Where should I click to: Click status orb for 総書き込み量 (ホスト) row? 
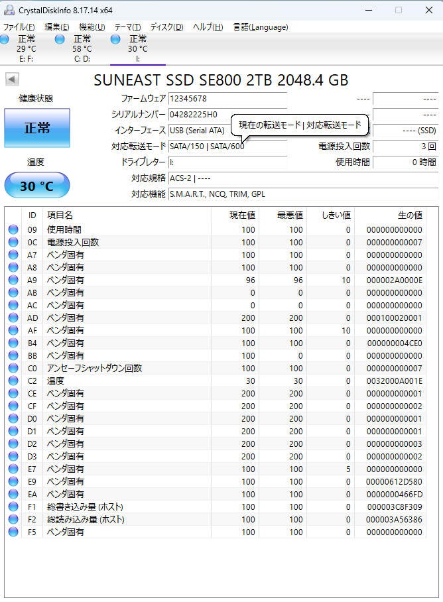coord(13,507)
